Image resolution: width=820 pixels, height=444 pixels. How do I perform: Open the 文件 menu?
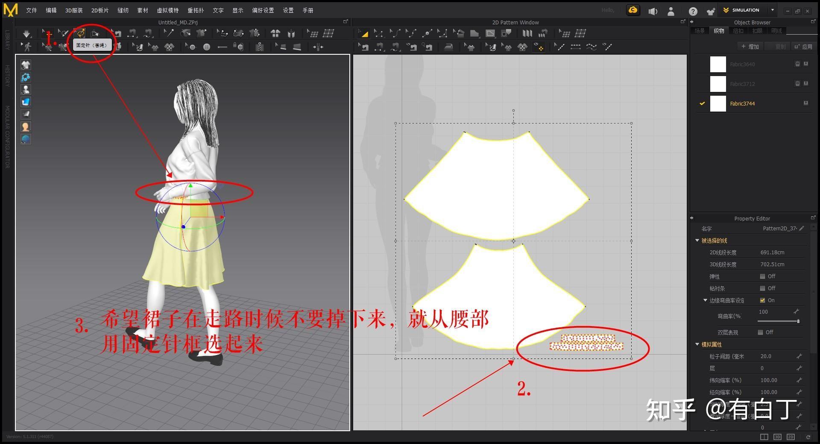pyautogui.click(x=31, y=10)
